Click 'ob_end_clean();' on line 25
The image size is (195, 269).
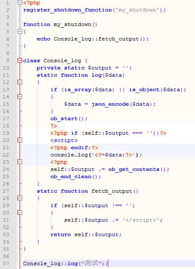[x=76, y=176]
